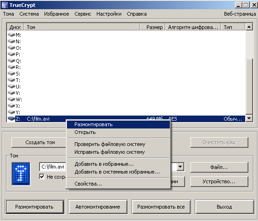Open the Избранное menu
Screen dimensions: 258x221
[56, 14]
